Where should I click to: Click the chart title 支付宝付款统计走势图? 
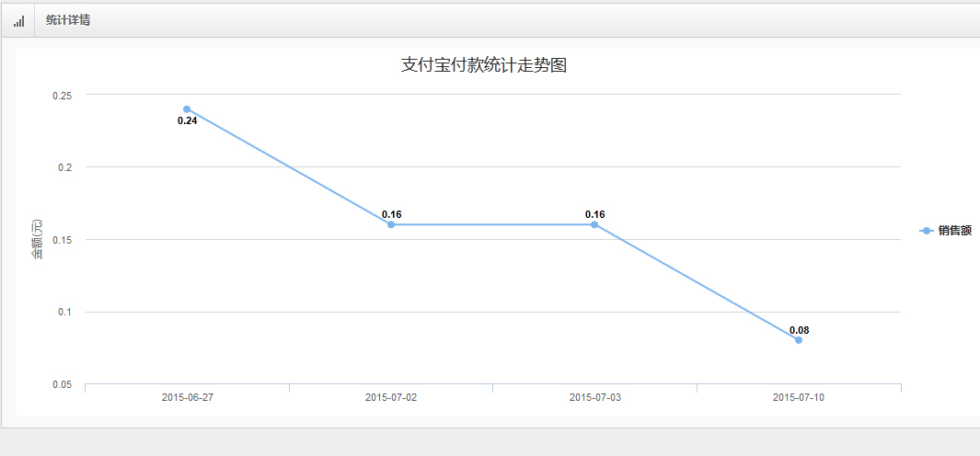click(490, 65)
